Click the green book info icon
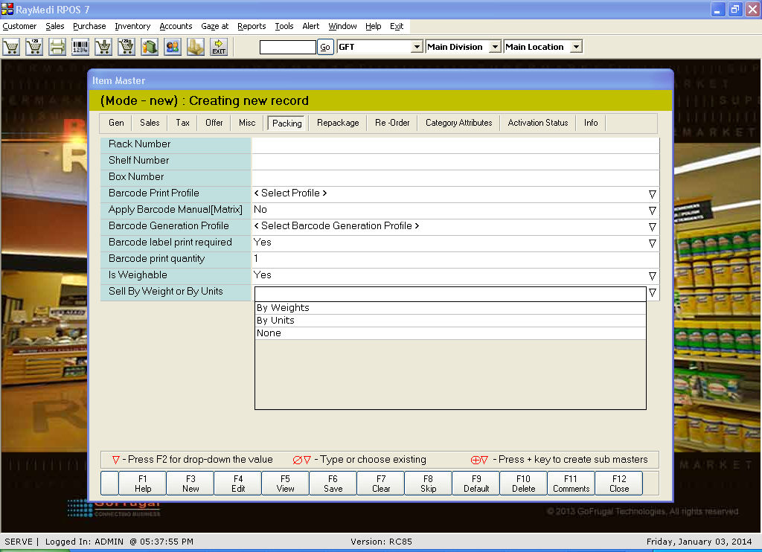 [x=150, y=47]
